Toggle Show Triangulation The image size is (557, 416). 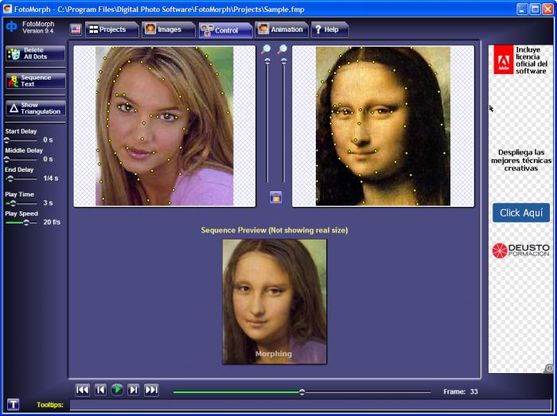click(36, 108)
